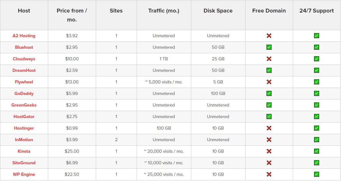Viewport: 341px width, 181px height.
Task: Open the A2 Hosting link
Action: pos(24,36)
